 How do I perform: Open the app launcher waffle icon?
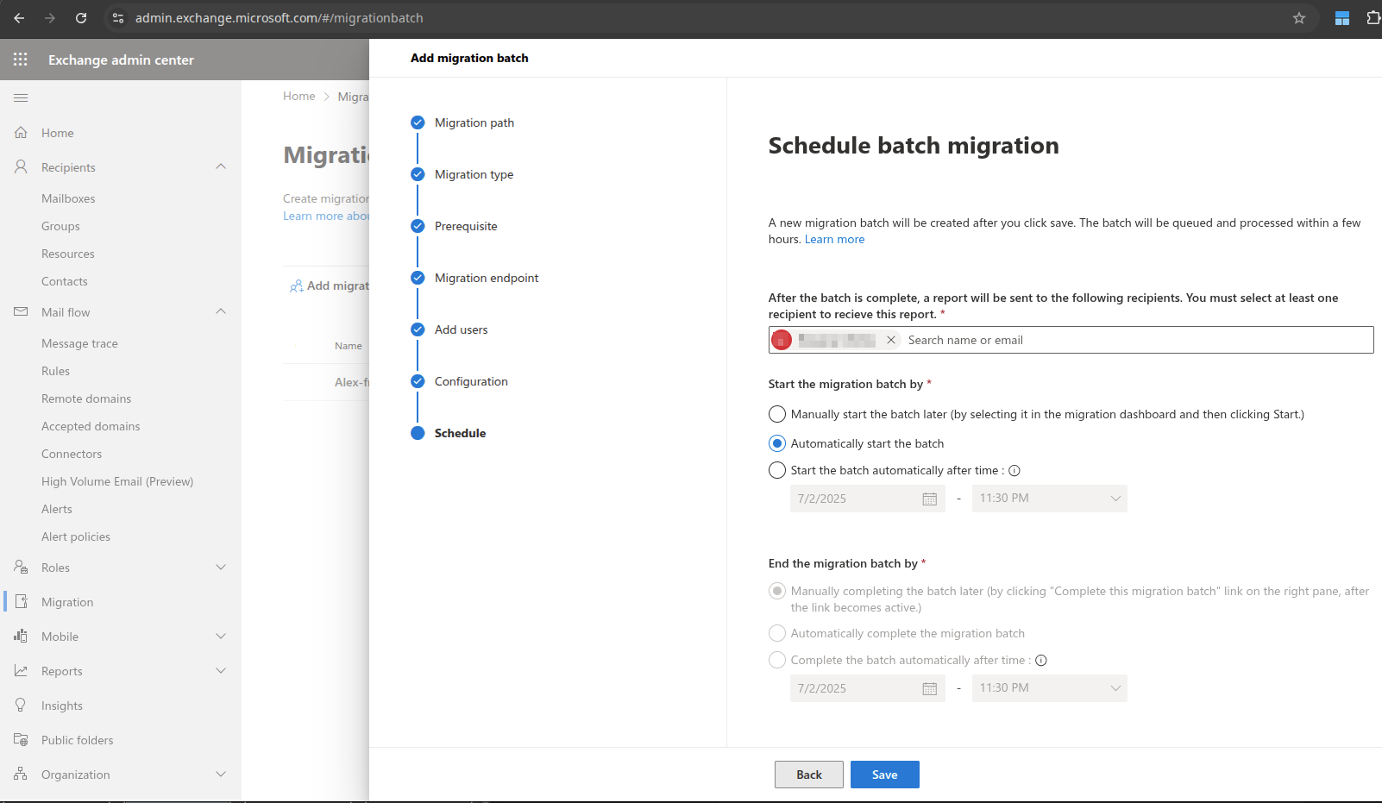tap(21, 60)
